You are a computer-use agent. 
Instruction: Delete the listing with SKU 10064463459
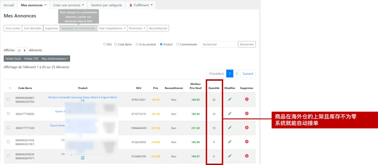click(x=247, y=128)
